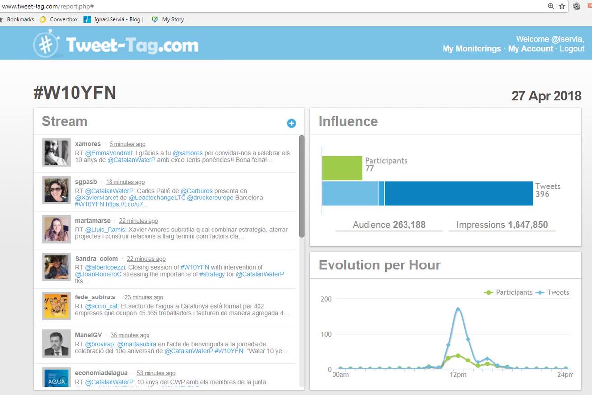592x395 pixels.
Task: Click the sgpasb username
Action: tap(86, 182)
